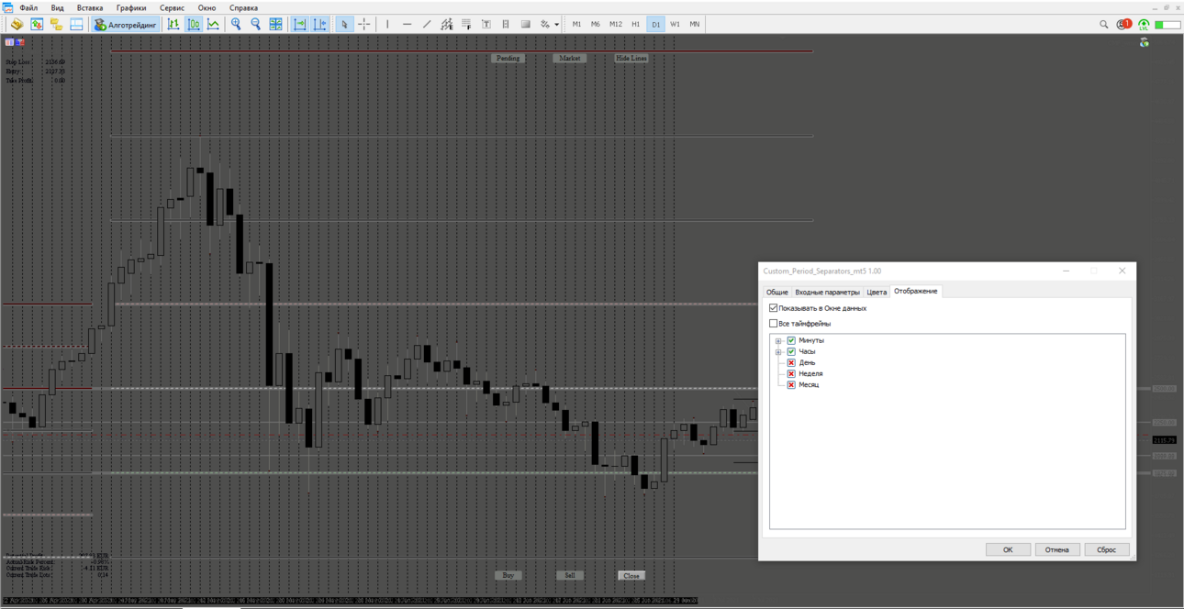Image resolution: width=1184 pixels, height=609 pixels.
Task: Toggle the Минуты checkbox in tree
Action: [x=791, y=340]
